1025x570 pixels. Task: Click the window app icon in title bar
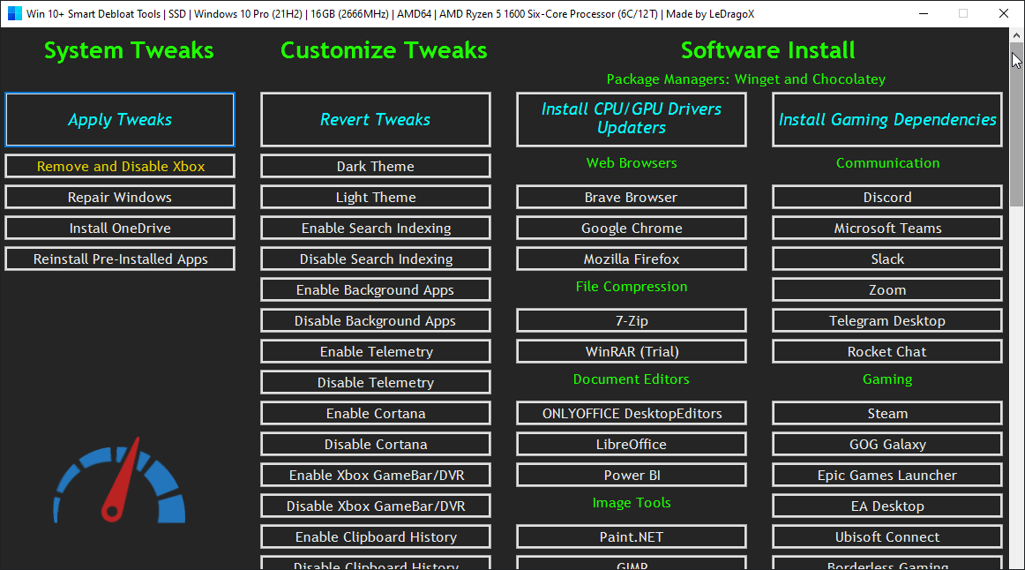(14, 14)
